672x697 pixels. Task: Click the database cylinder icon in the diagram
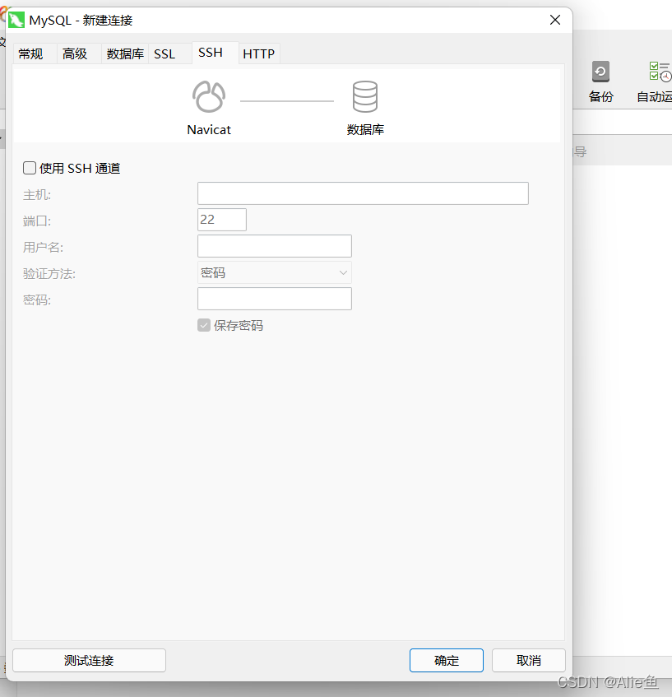[x=365, y=96]
